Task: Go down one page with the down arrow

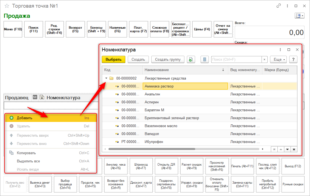Action: [288, 149]
